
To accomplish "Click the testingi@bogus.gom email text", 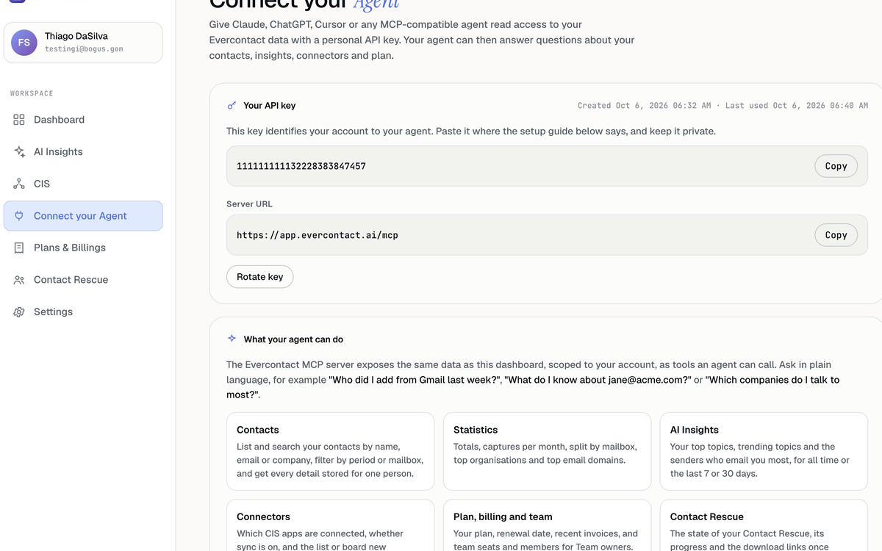I will 84,49.
